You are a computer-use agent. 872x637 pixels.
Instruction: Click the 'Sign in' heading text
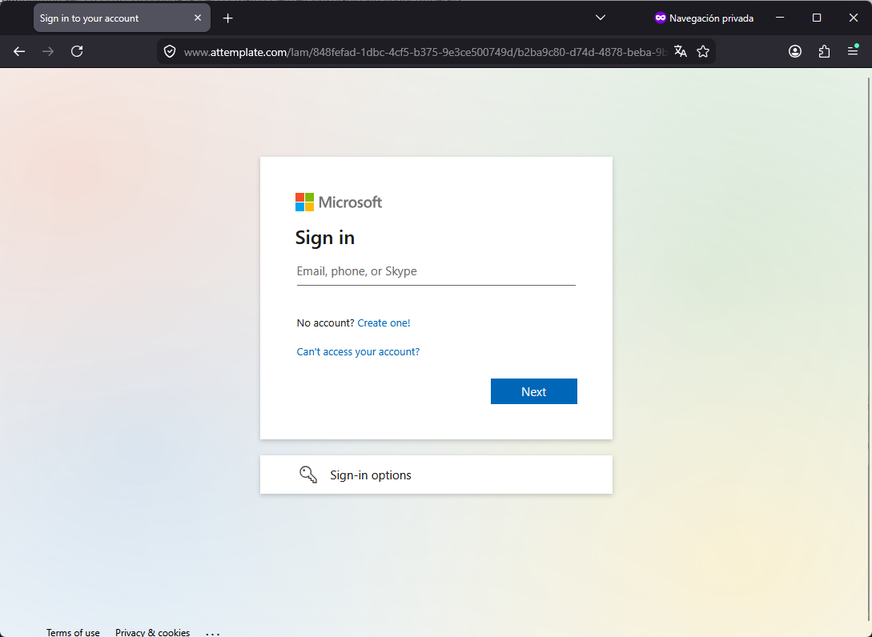coord(325,238)
